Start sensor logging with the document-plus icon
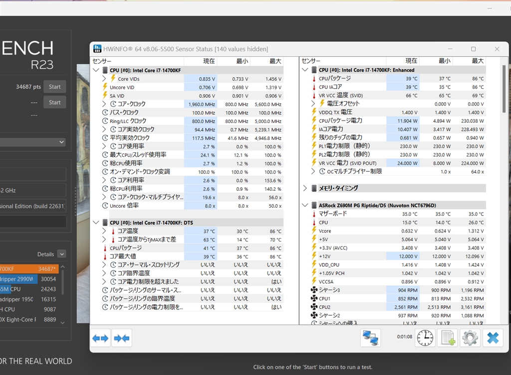511x375 pixels. click(447, 338)
